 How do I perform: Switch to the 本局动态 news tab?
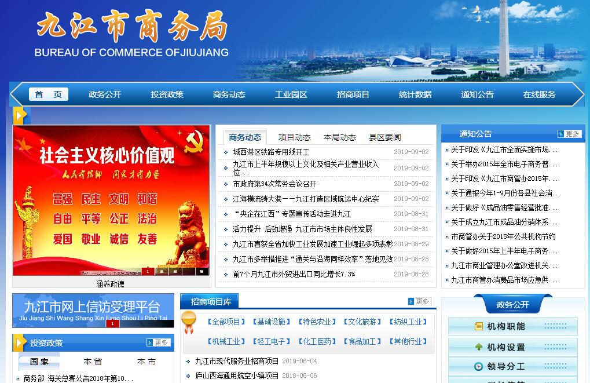tap(340, 137)
